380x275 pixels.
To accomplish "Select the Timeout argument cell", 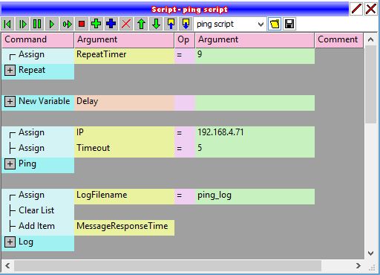I will coord(124,149).
